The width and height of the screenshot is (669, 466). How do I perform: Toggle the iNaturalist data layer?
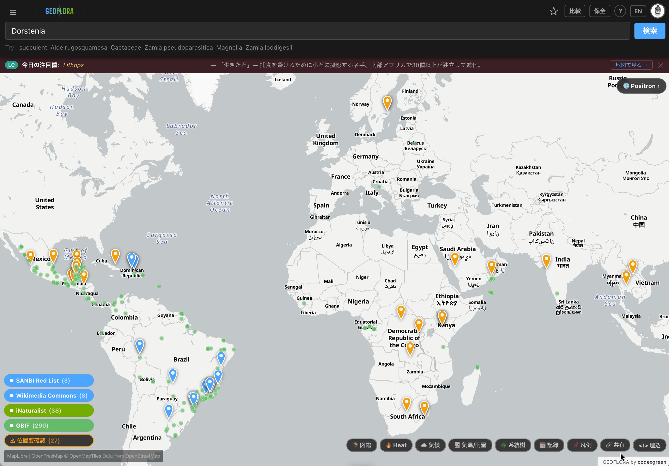[49, 410]
